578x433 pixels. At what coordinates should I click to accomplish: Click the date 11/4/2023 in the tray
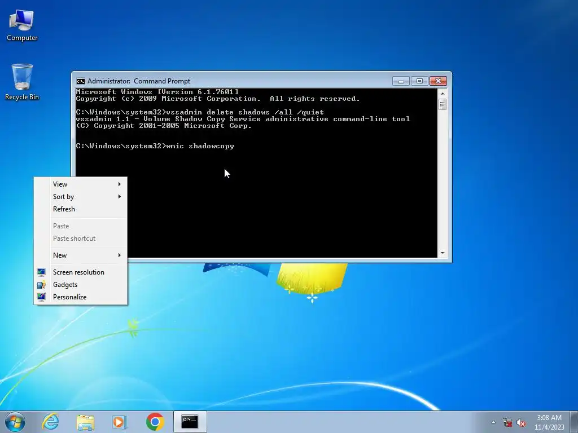pos(549,427)
